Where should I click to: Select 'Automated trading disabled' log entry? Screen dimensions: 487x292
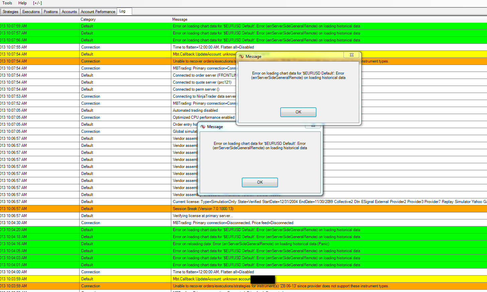(195, 110)
